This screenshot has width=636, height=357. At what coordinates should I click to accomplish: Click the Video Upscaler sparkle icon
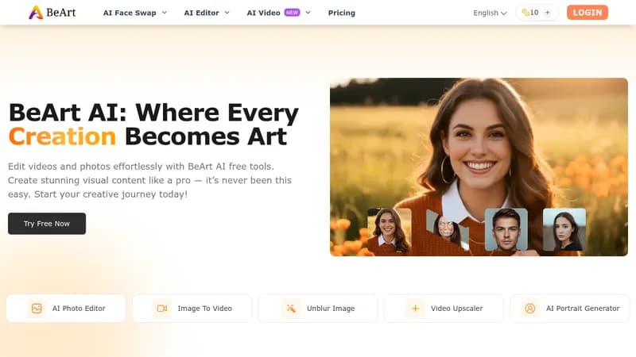point(415,309)
